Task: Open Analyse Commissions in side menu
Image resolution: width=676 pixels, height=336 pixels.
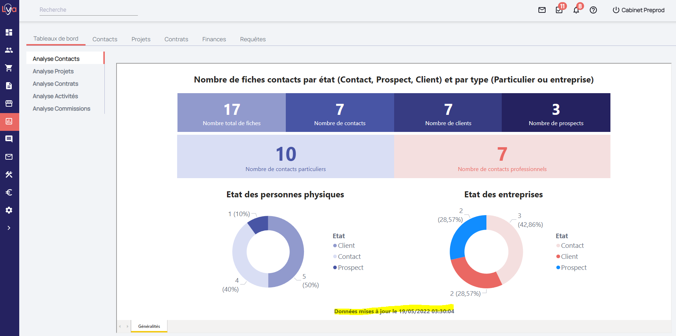Action: [61, 108]
